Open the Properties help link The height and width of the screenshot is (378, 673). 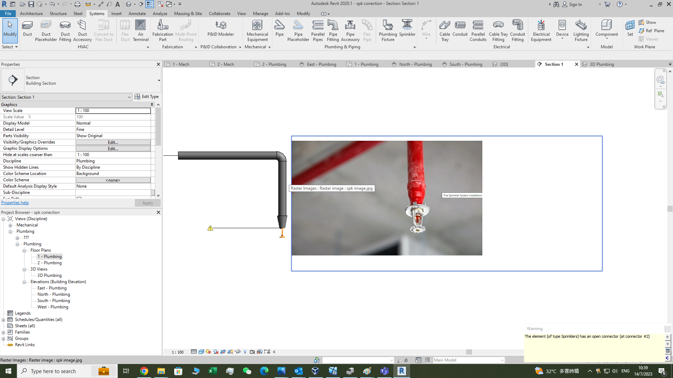tap(15, 202)
